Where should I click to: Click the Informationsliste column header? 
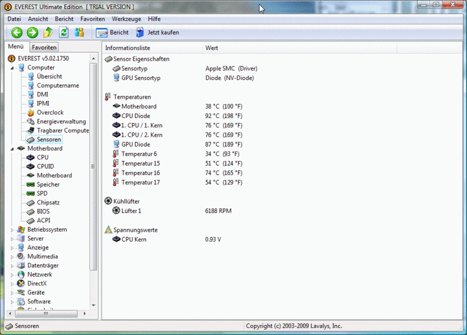tap(152, 48)
